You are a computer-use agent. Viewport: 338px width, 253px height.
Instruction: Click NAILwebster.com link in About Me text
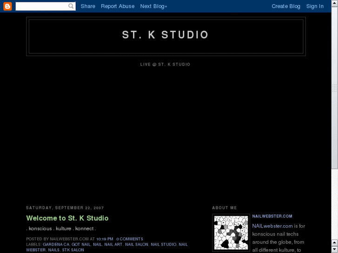click(x=272, y=226)
